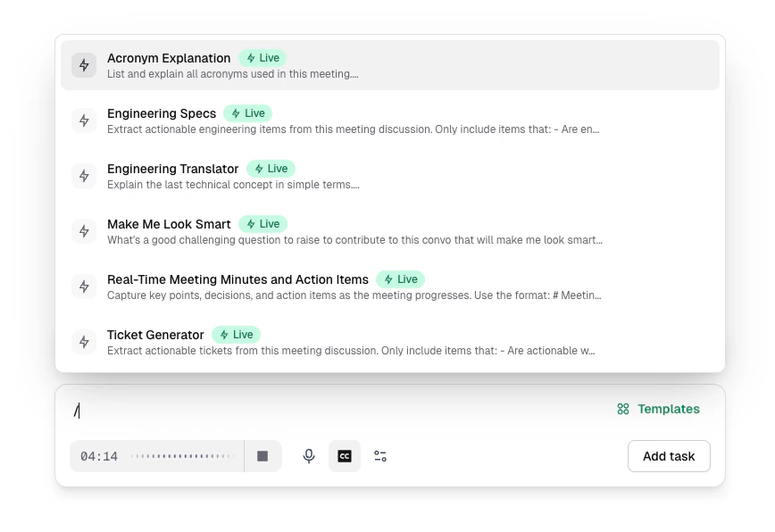Click the lightning icon beside Acronym Explanation
This screenshot has width=775, height=532.
coord(84,65)
